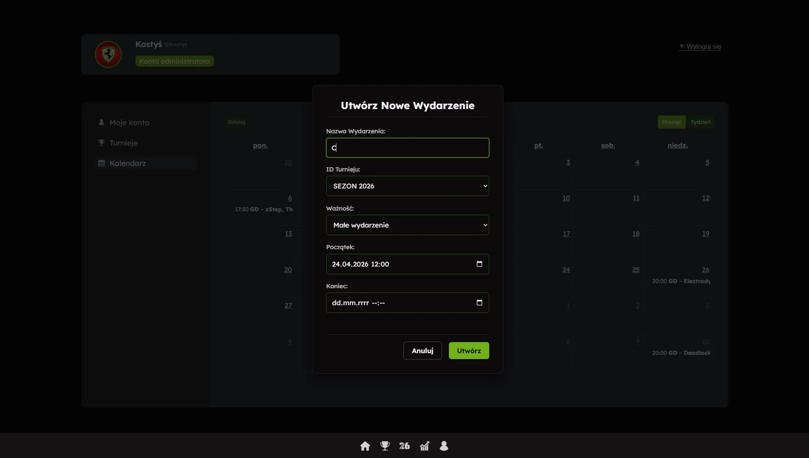
Task: Open the trophy icon in bottom navigation
Action: tap(385, 446)
